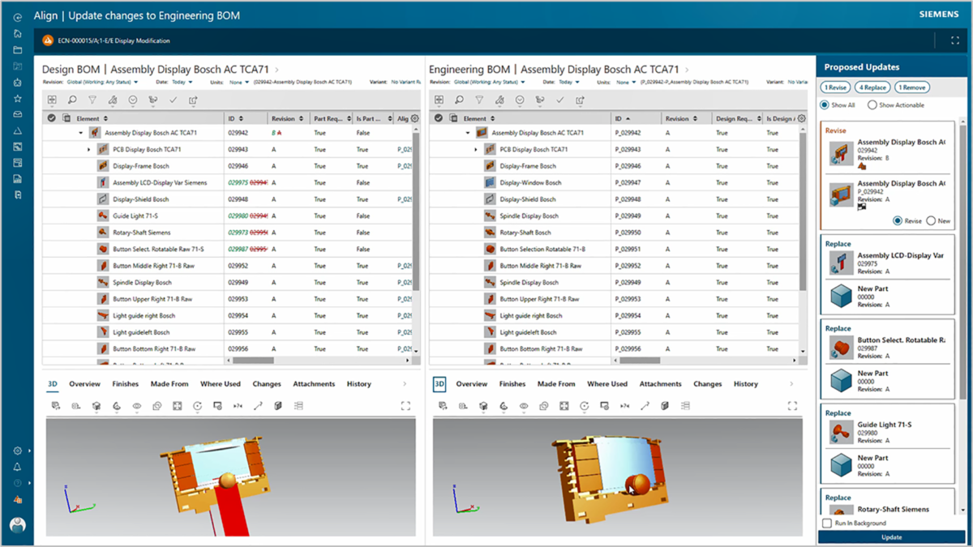Viewport: 973px width, 547px height.
Task: Open Engineering BOM Revision rule dropdown
Action: (x=489, y=82)
